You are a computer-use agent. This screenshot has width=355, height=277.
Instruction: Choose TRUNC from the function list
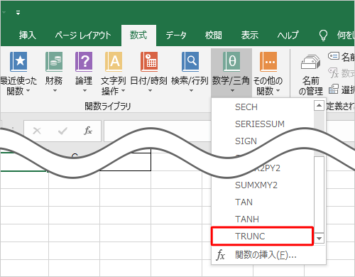click(x=263, y=237)
